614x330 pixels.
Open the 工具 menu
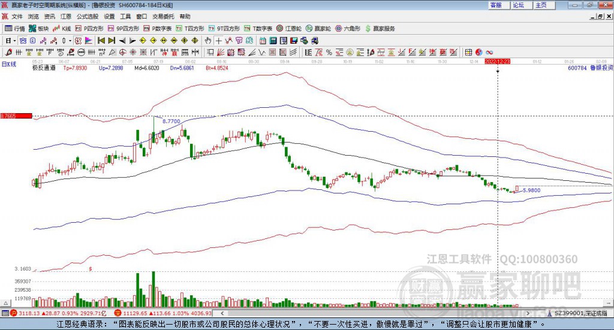[125, 16]
